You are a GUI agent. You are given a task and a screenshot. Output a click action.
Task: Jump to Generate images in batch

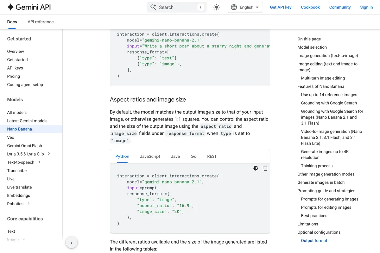[321, 182]
